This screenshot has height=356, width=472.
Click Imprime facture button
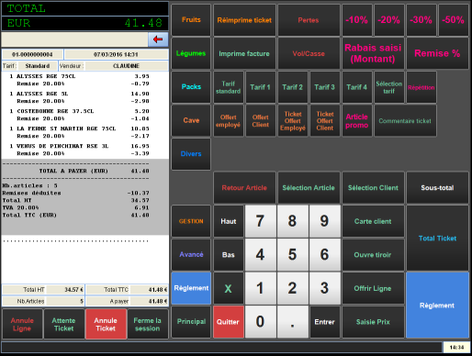click(244, 53)
